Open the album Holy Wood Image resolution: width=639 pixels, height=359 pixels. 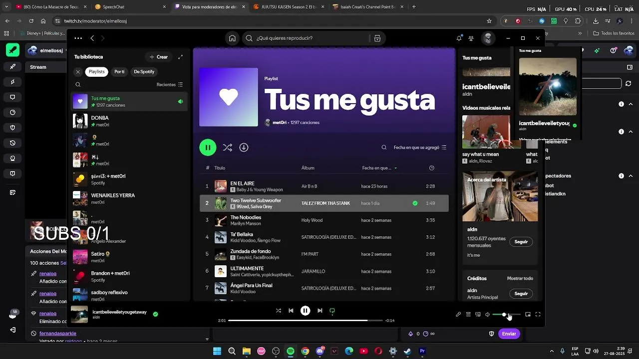pyautogui.click(x=312, y=220)
